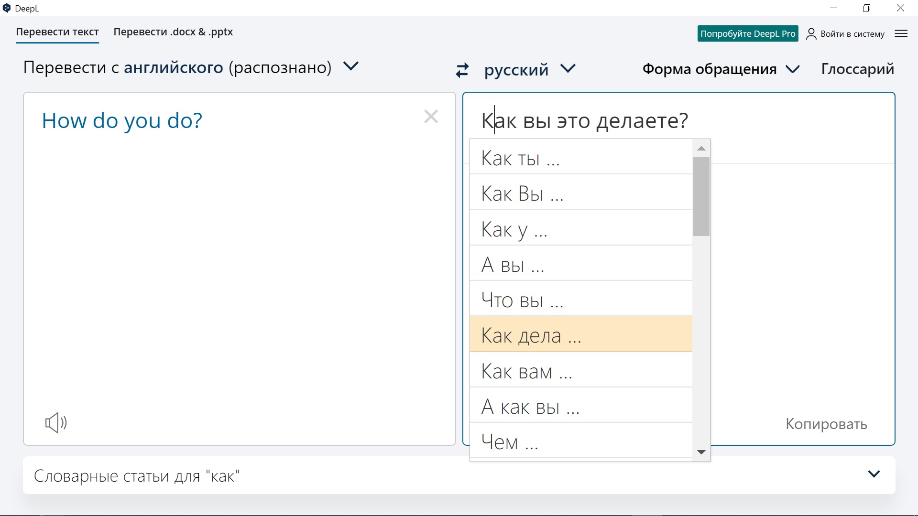Click Попробуйте DeepL Pro button
Viewport: 918px width, 516px height.
(748, 33)
